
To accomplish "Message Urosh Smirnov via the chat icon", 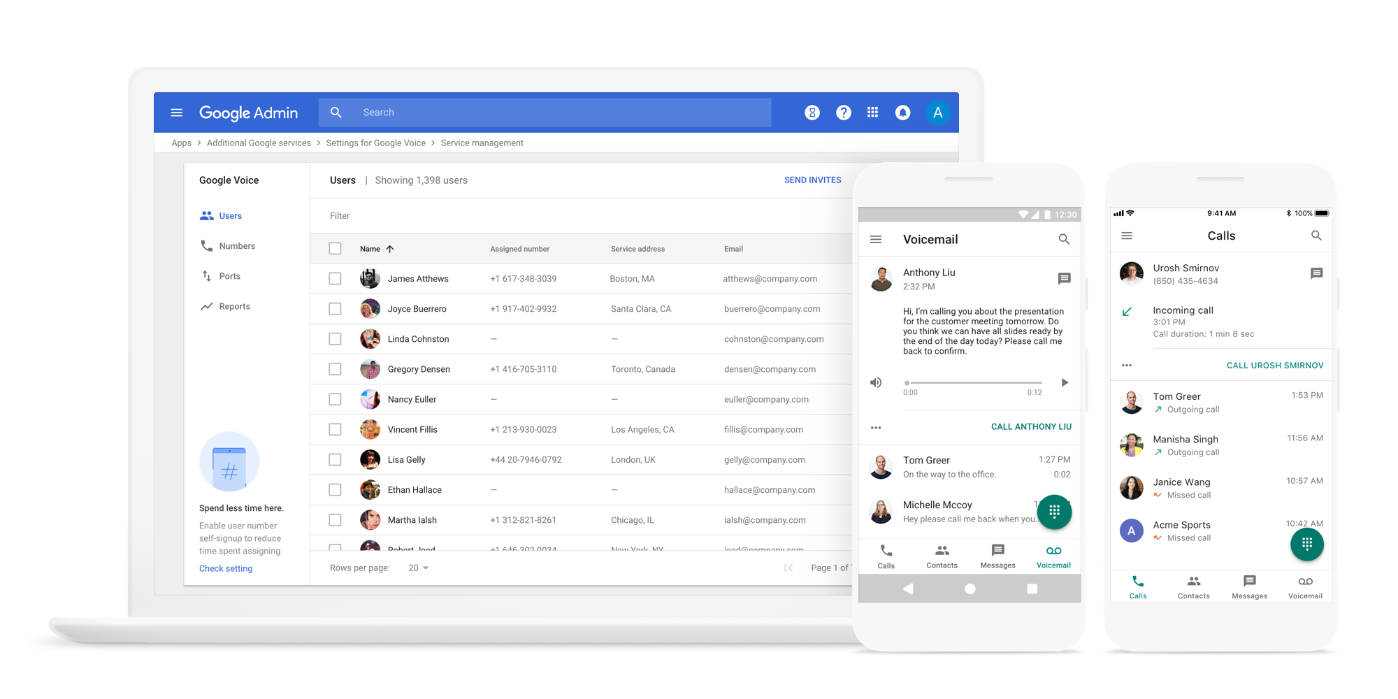I will coord(1316,273).
